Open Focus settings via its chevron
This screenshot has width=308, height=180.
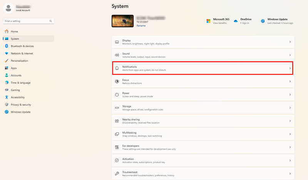[x=290, y=82]
